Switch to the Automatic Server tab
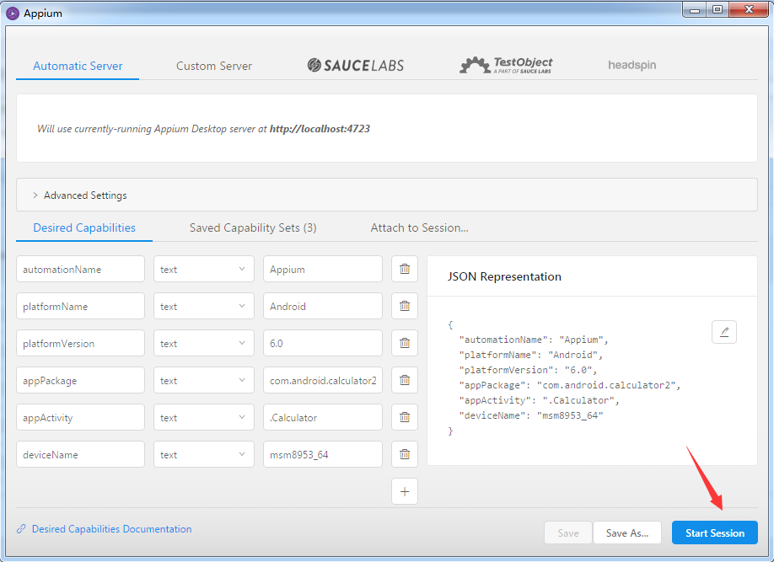This screenshot has height=562, width=774. pyautogui.click(x=78, y=66)
